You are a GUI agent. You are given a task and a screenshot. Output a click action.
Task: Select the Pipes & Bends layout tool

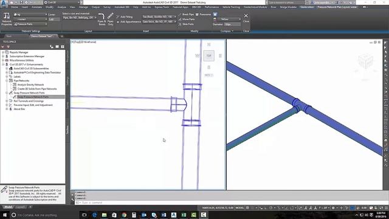(x=102, y=19)
